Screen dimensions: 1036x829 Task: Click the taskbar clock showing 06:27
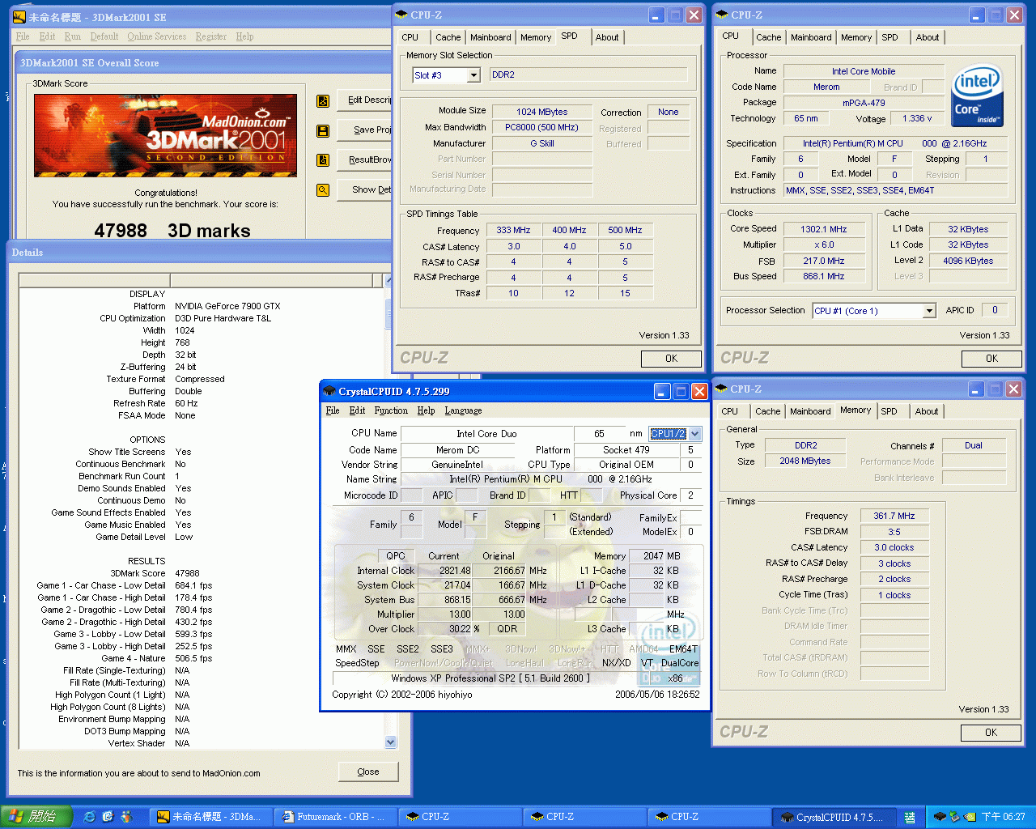pyautogui.click(x=1004, y=818)
